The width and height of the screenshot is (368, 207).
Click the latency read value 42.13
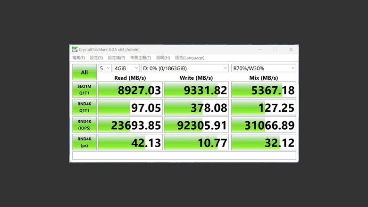130,142
